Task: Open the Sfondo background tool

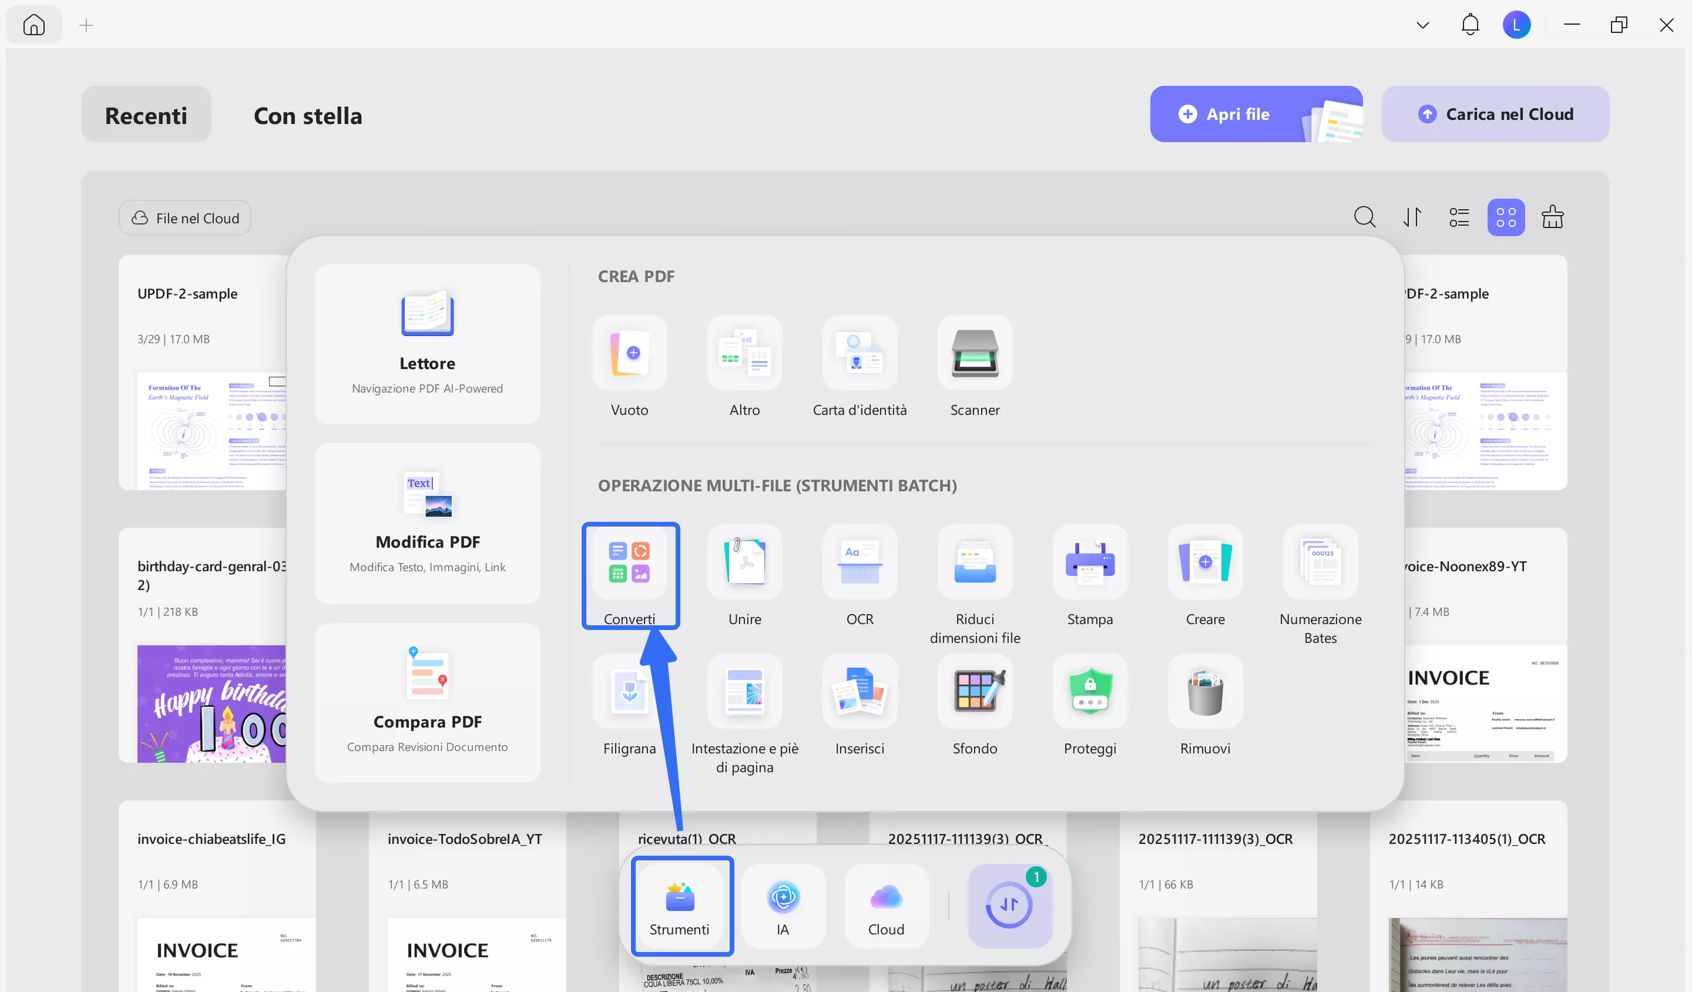Action: click(x=974, y=692)
